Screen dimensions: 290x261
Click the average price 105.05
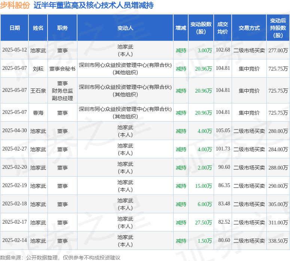(223, 130)
